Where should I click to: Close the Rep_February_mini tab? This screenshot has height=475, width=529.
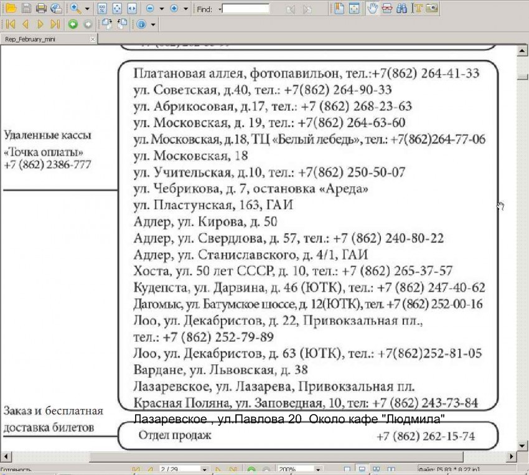tap(93, 39)
